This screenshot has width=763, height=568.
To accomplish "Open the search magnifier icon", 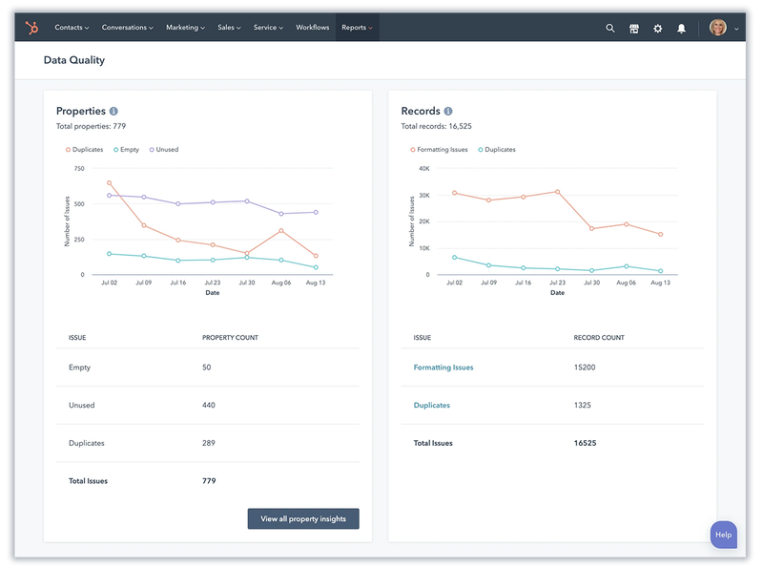I will click(610, 29).
